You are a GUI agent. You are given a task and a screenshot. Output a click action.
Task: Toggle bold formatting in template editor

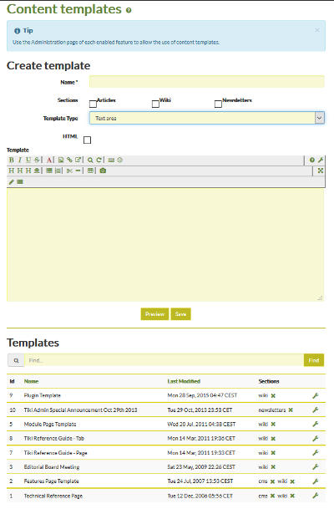point(12,160)
